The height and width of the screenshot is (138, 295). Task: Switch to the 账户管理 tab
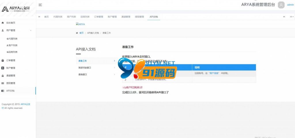coord(112,17)
